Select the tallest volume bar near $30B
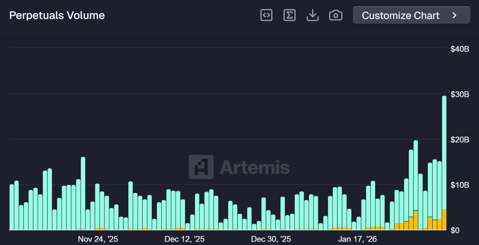 [x=444, y=161]
